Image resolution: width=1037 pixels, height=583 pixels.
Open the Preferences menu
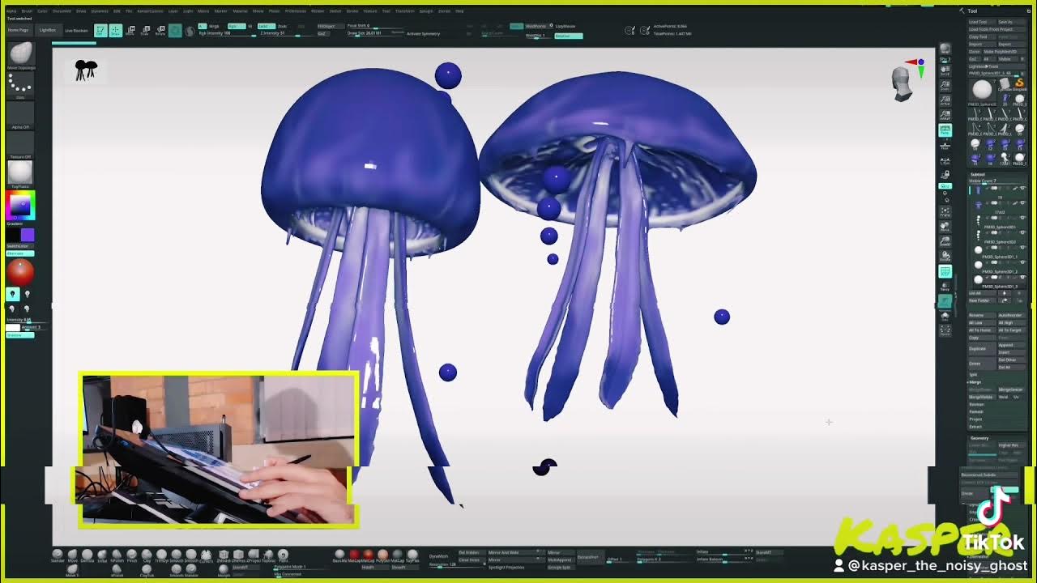(x=296, y=11)
